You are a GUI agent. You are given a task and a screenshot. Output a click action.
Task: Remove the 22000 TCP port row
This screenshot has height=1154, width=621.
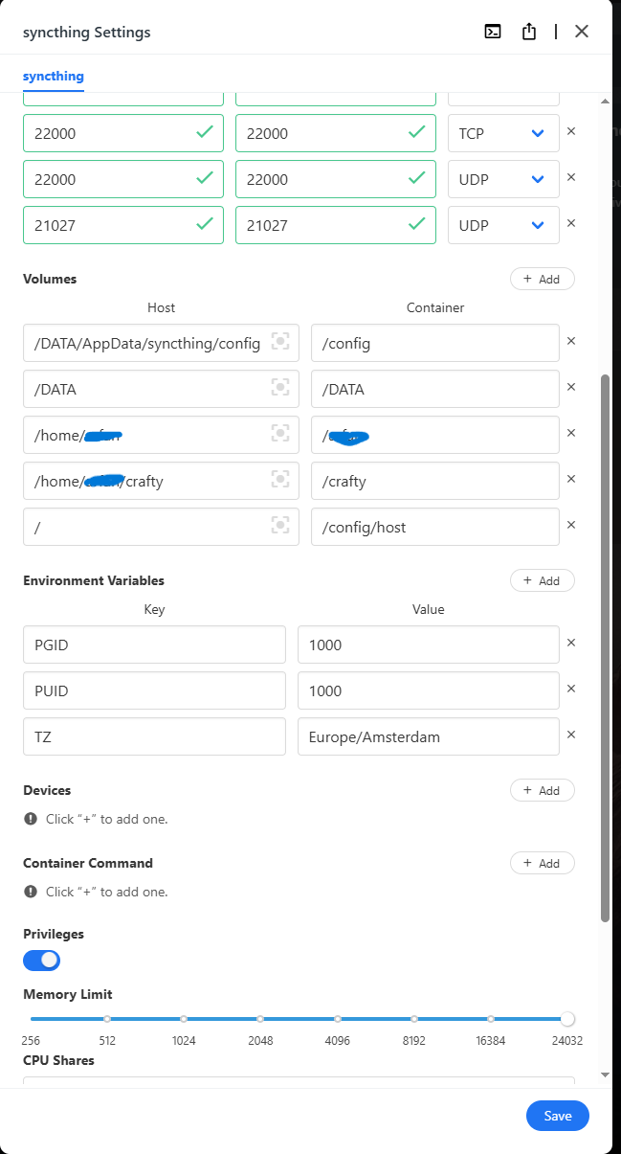[571, 131]
